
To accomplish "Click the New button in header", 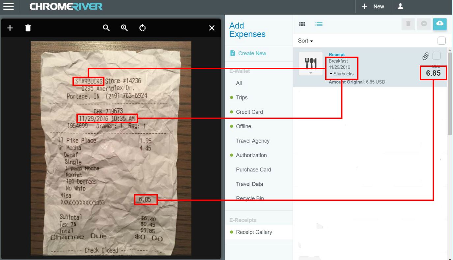I will [x=373, y=7].
